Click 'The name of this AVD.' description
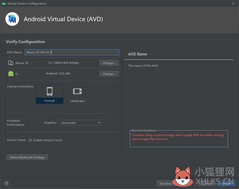Image resolution: width=239 pixels, height=189 pixels. [x=143, y=65]
